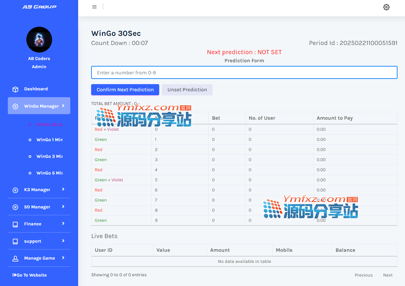Viewport: 405px width, 286px height.
Task: Click the Manage Game user icon
Action: click(15, 259)
